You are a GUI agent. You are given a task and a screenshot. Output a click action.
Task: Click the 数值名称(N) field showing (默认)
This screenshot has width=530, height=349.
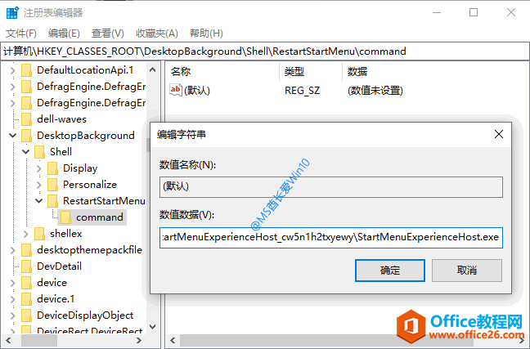tap(331, 187)
